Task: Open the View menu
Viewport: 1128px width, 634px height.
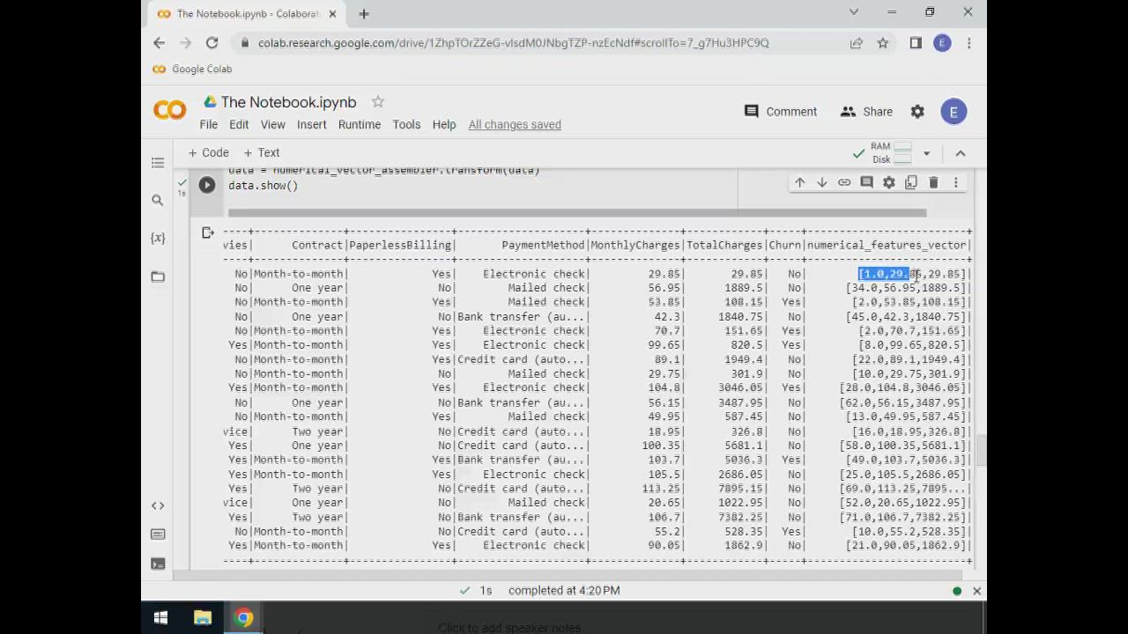Action: click(272, 124)
